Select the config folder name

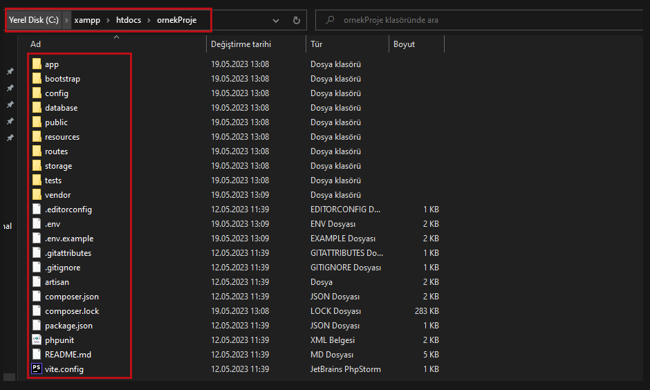[x=57, y=93]
